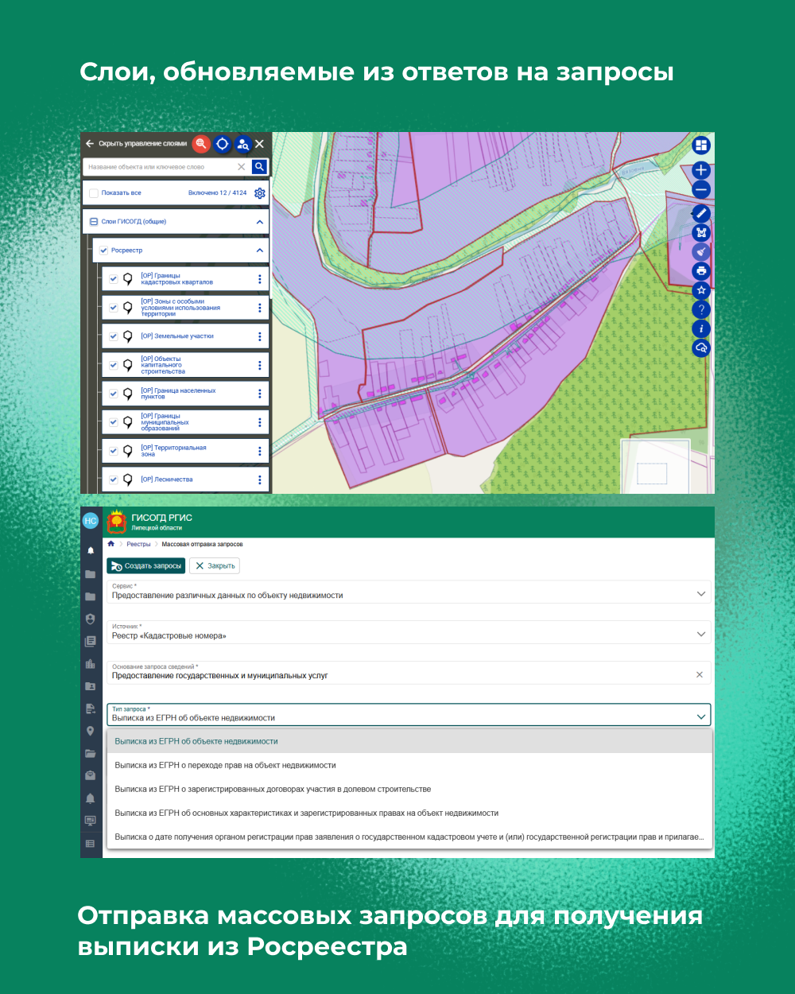Image resolution: width=795 pixels, height=994 pixels.
Task: Collapse the Росреестр group chevron
Action: click(x=259, y=250)
